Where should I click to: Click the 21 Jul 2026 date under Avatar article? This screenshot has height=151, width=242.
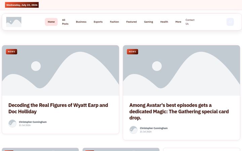146,132
